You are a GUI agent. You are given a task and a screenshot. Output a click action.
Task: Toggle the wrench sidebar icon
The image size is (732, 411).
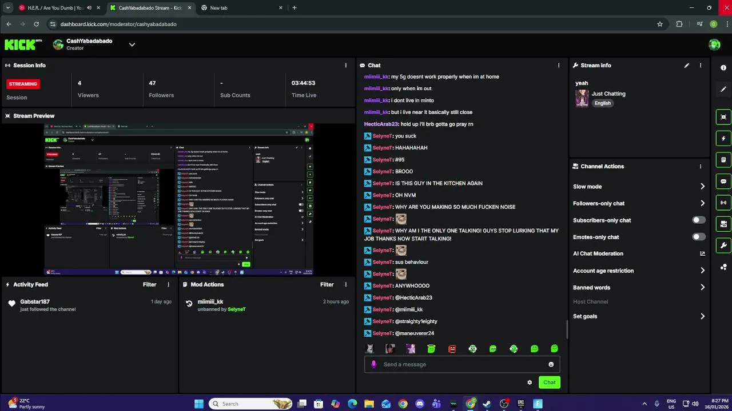[x=723, y=245]
